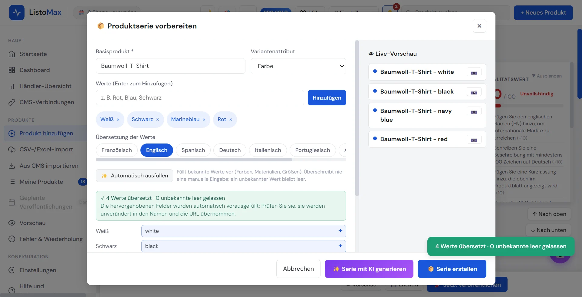Open Fehler & Wiederholung in the sidebar
This screenshot has height=297, width=582.
(45, 239)
